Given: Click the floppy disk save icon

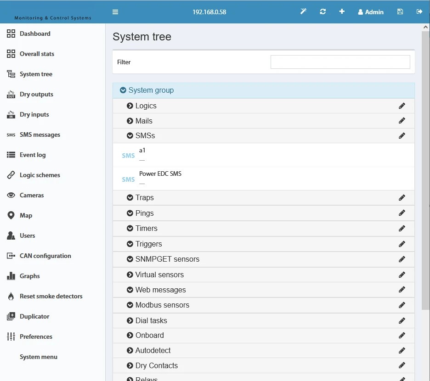Looking at the screenshot, I should pos(400,11).
